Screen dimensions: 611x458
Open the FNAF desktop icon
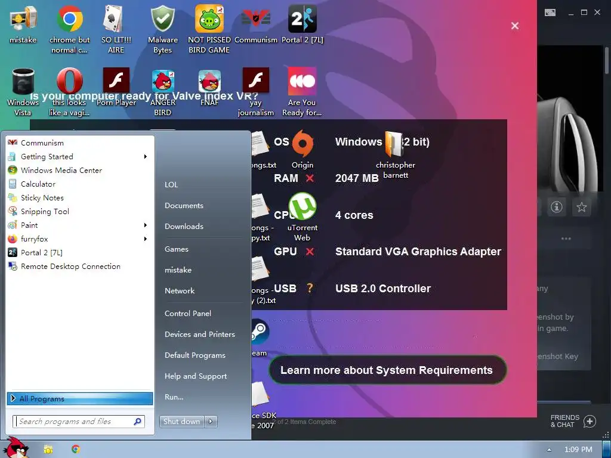(209, 87)
